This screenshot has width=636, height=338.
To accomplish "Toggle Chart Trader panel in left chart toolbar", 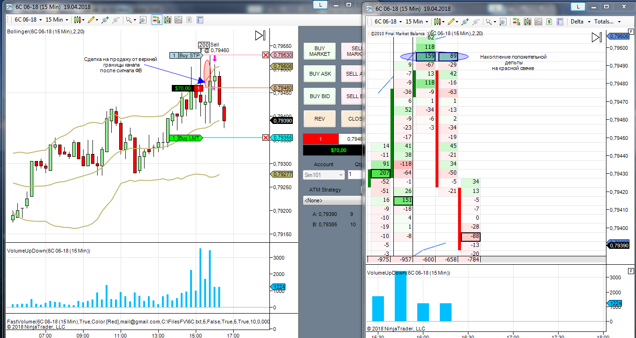I will [156, 20].
